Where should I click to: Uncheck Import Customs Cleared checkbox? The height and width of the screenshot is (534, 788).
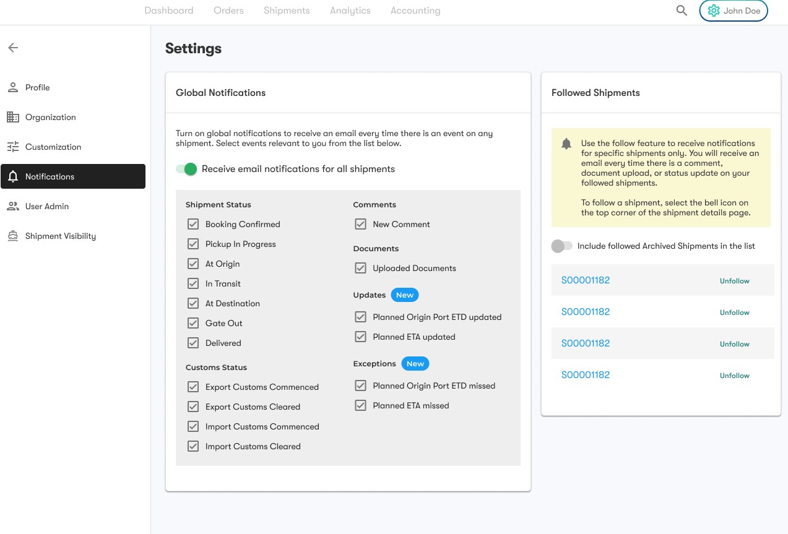tap(193, 446)
